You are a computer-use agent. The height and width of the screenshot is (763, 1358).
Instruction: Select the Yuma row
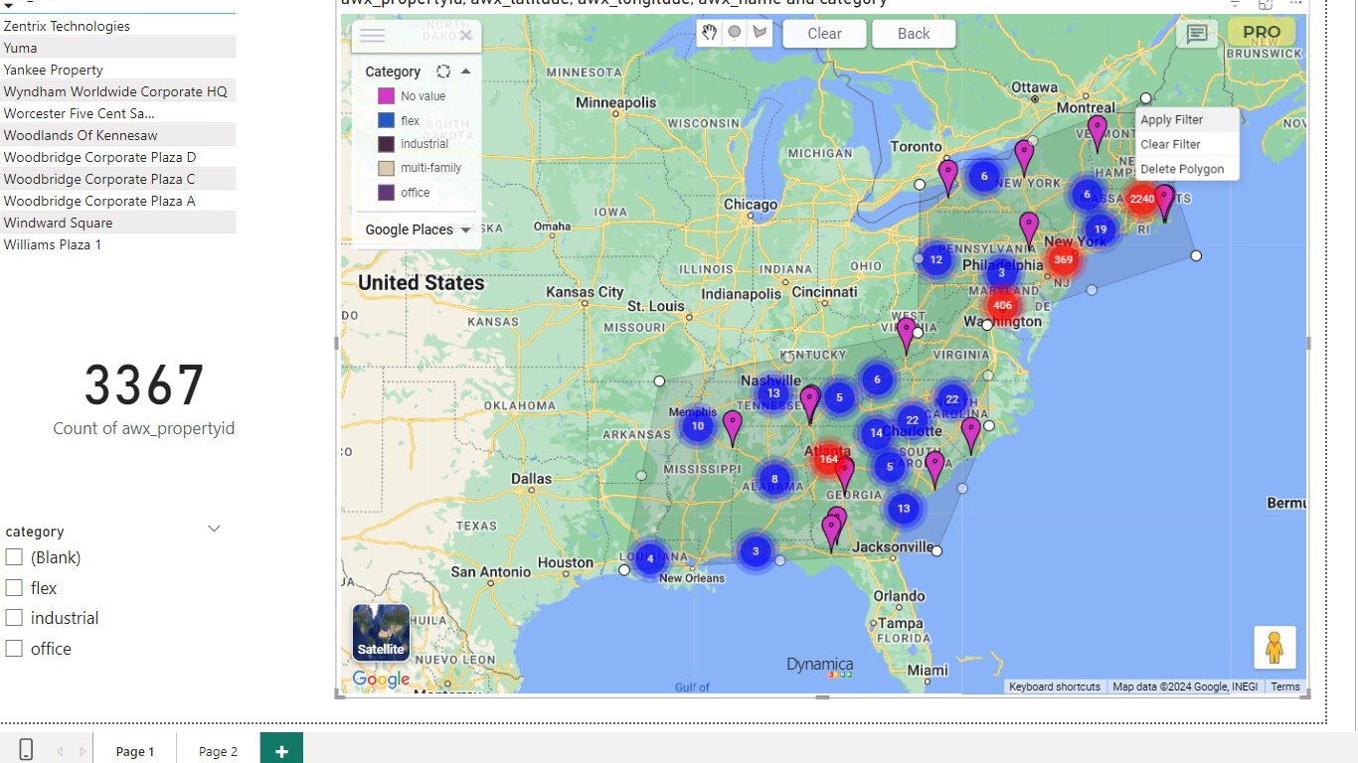point(118,48)
